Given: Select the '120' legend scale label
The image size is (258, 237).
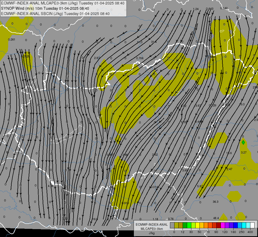Looking at the screenshot, I should [225, 232].
